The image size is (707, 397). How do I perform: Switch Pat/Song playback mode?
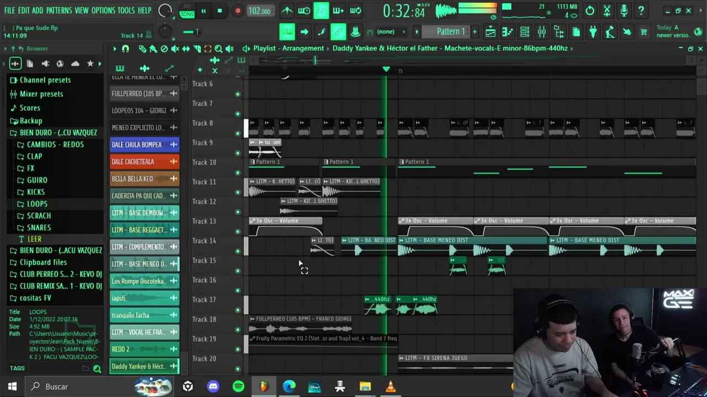point(187,10)
